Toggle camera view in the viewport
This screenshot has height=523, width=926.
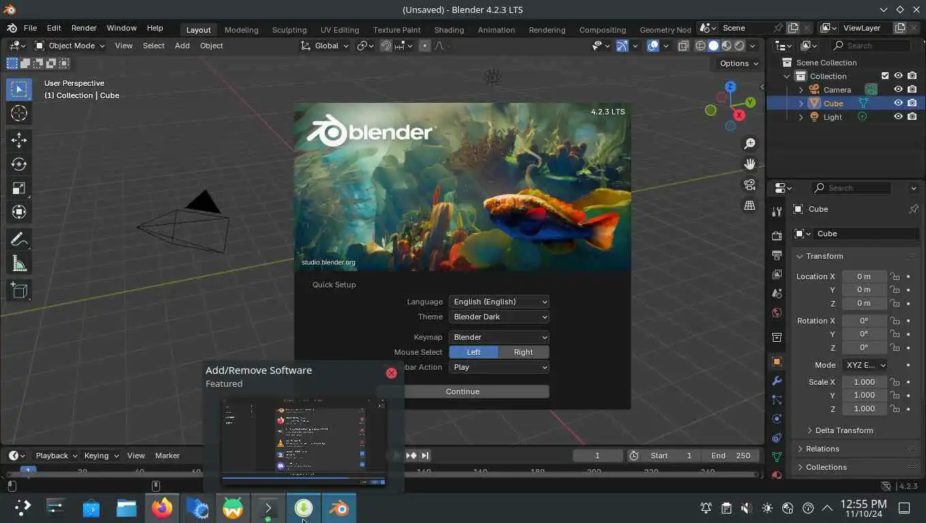[x=750, y=185]
